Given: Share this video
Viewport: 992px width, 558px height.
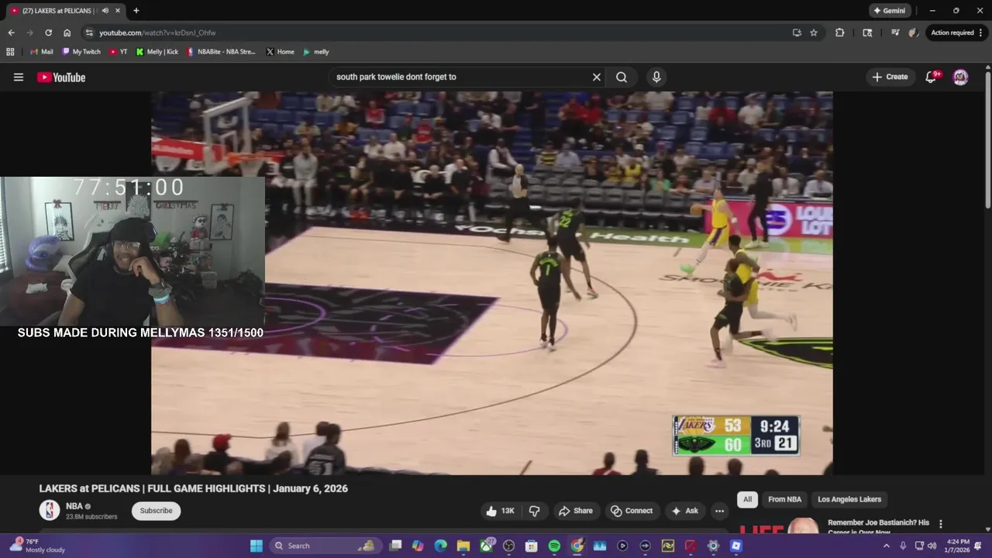Looking at the screenshot, I should pyautogui.click(x=576, y=511).
